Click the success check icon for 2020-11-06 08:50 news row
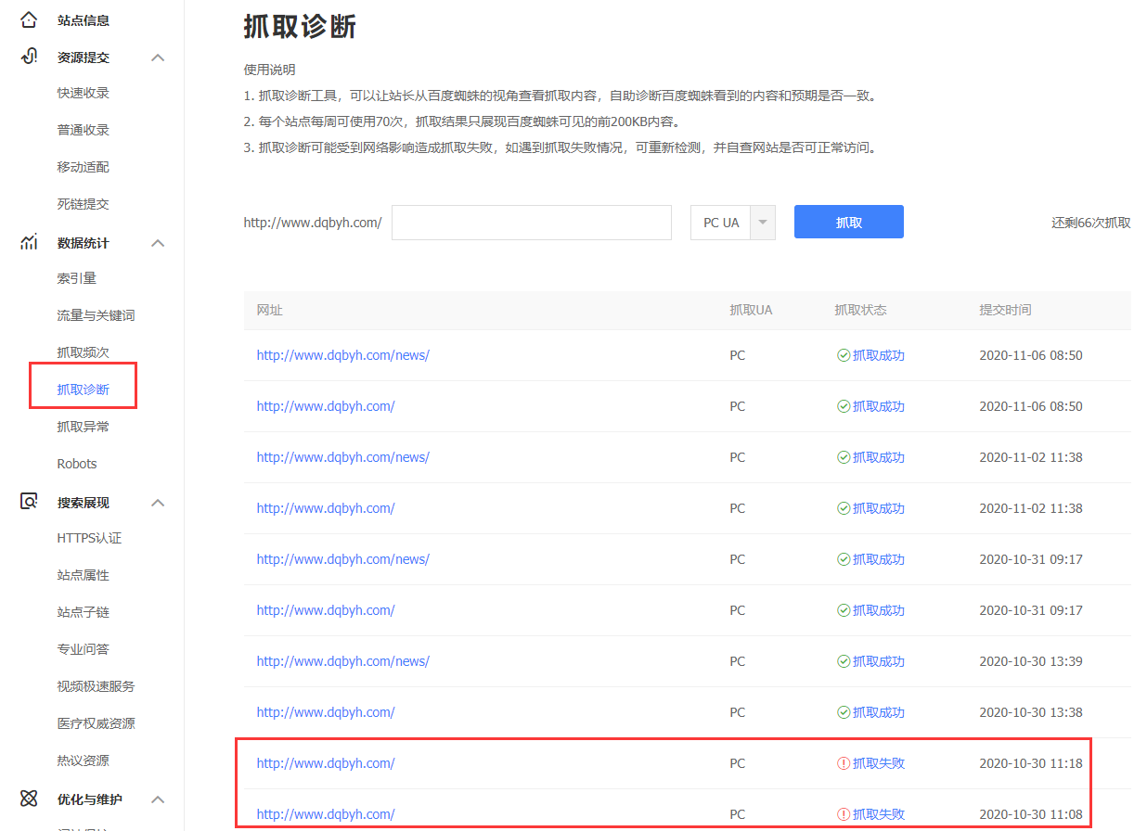This screenshot has width=1134, height=831. coord(844,355)
